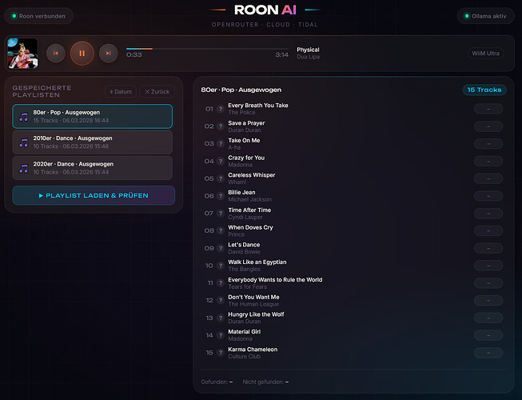Viewport: 522px width, 400px height.
Task: Click the playlist heading 80er · Pop · Ausgewogen
Action: [241, 90]
